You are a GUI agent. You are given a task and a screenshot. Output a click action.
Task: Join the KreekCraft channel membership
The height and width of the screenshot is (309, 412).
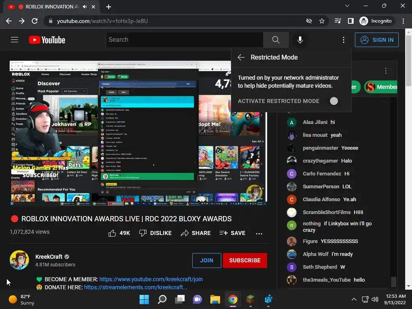point(206,260)
